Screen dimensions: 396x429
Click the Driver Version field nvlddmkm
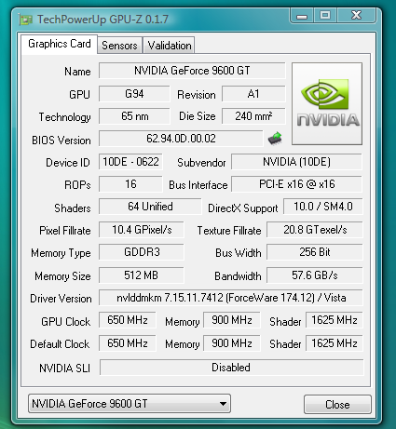(231, 298)
